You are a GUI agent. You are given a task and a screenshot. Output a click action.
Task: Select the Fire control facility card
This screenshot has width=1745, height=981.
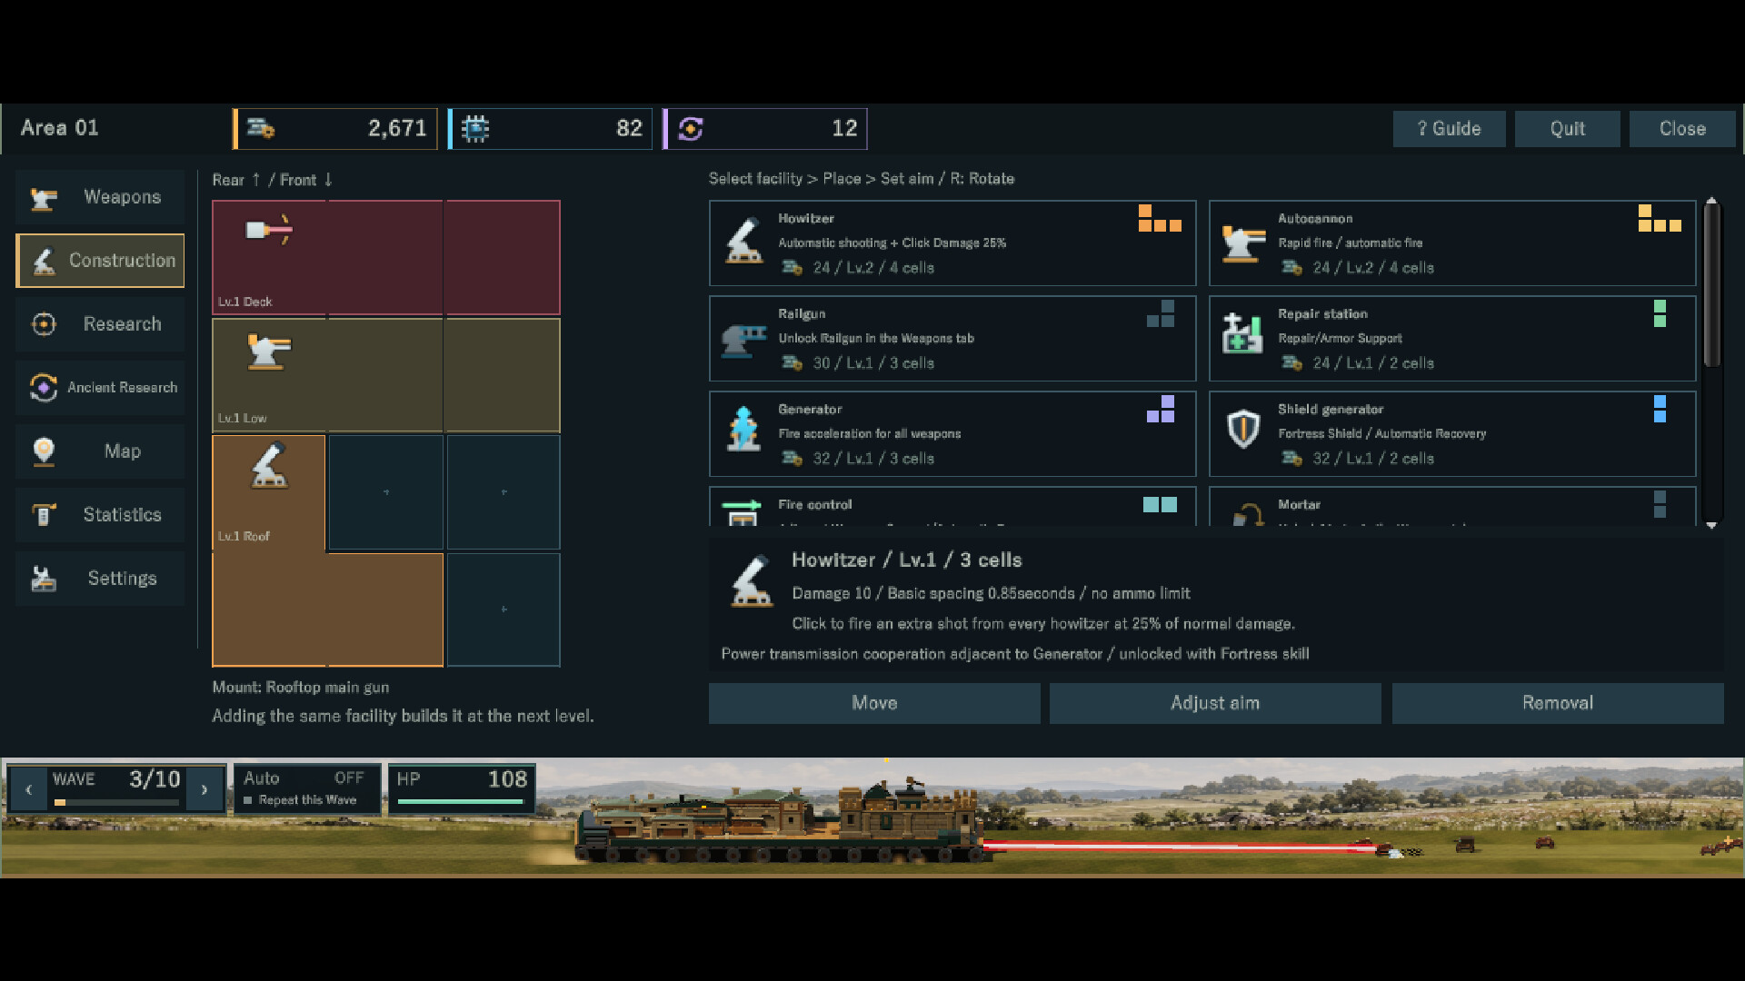(x=952, y=507)
